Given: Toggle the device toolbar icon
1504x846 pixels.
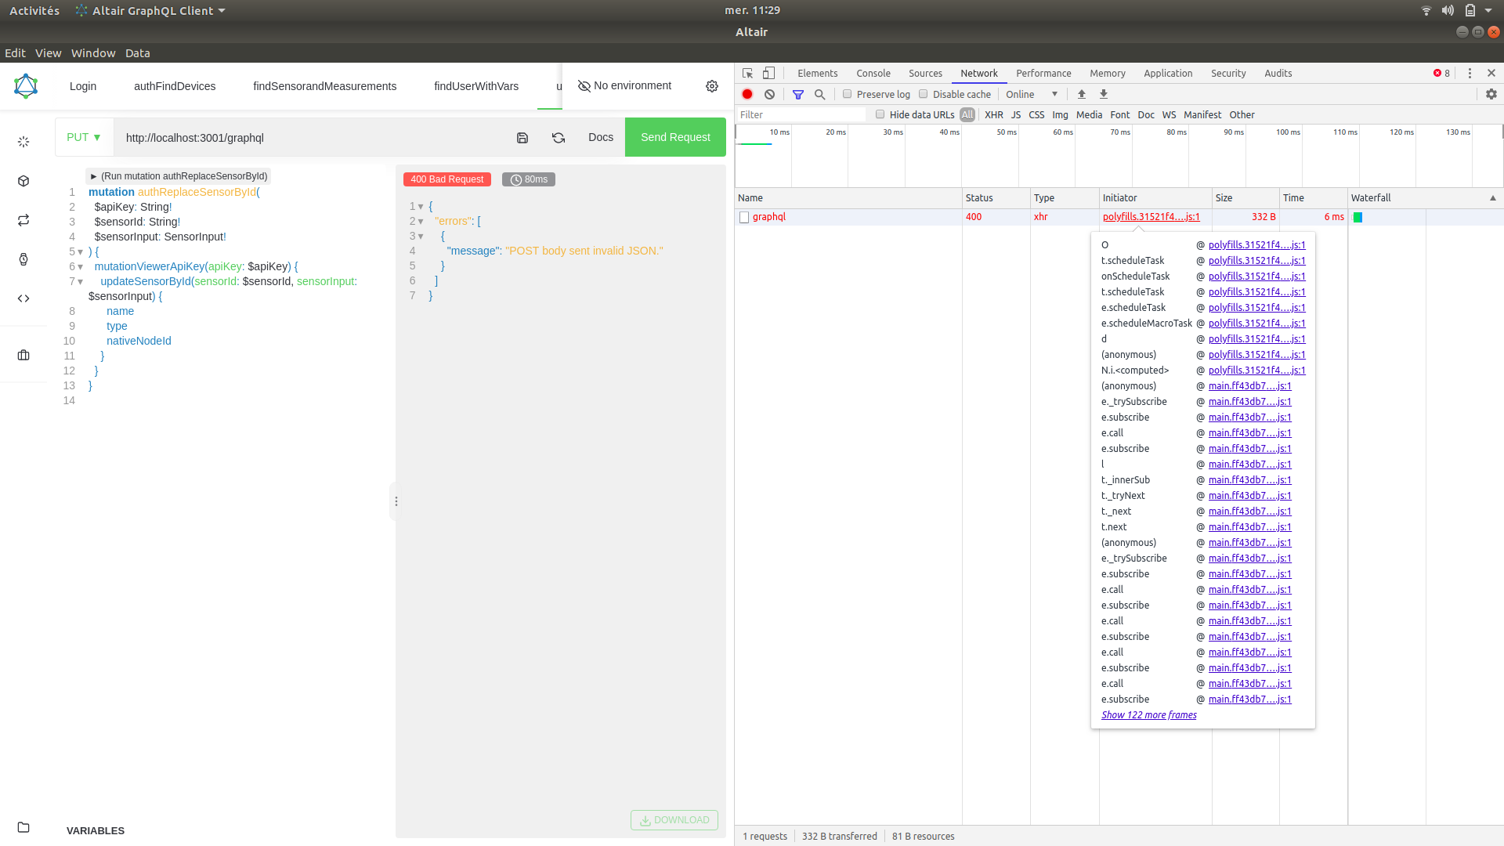Looking at the screenshot, I should click(x=768, y=72).
